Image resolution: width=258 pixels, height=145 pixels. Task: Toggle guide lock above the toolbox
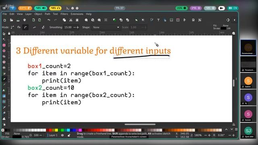[9, 33]
